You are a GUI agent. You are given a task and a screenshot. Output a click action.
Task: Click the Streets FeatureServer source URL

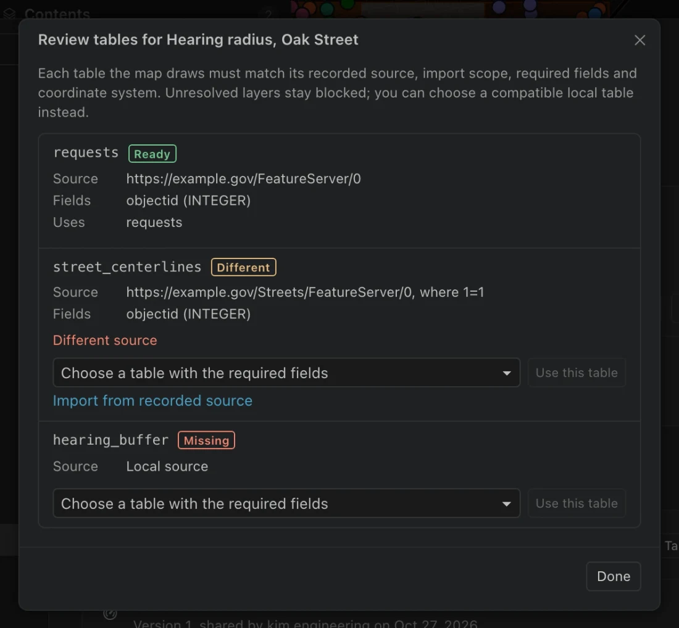click(305, 292)
